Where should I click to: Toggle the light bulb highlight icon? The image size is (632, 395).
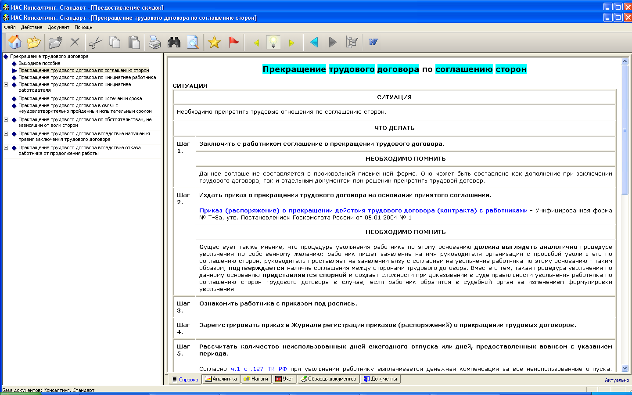[x=273, y=42]
